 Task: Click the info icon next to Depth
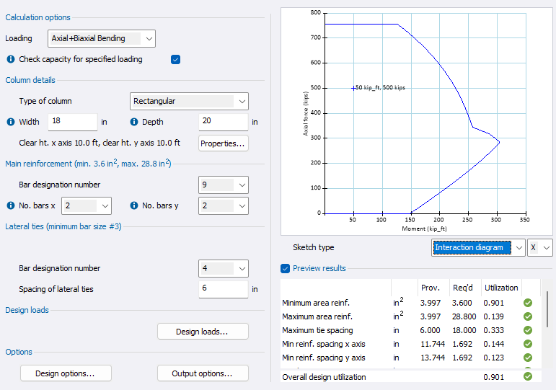coord(134,122)
